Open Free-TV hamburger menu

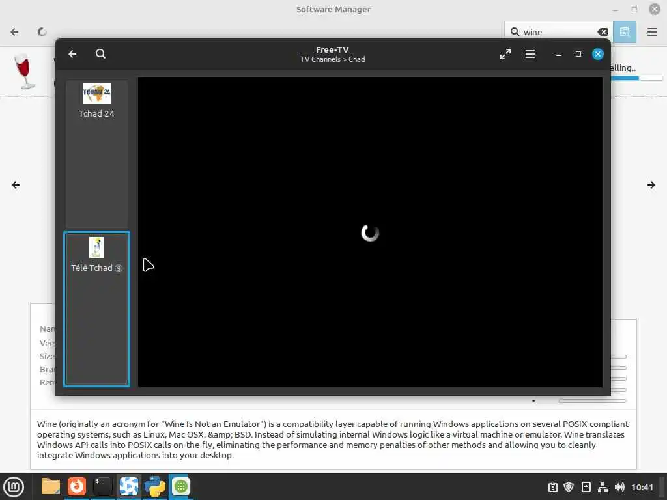click(x=530, y=54)
